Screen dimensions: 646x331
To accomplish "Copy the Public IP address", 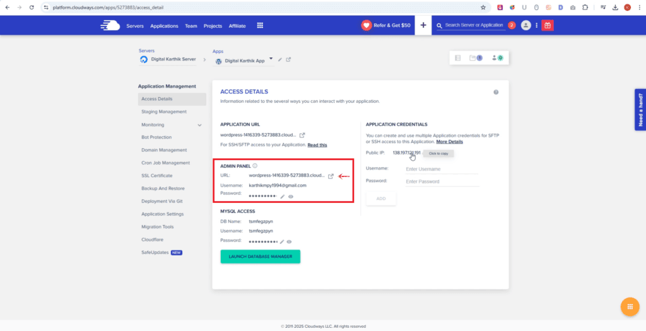I will point(407,153).
